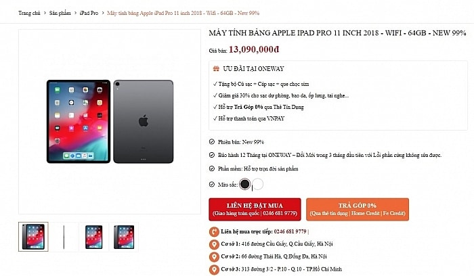Screen dimensions: 474x276
Task: Select the first iPad front-and-back thumbnail
Action: pos(33,237)
